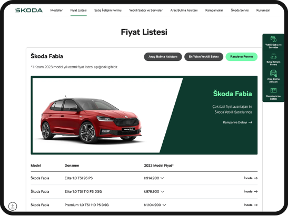Screen dimensions: 288x216
Task: Expand price ₺914.900 chevron
Action: point(162,178)
